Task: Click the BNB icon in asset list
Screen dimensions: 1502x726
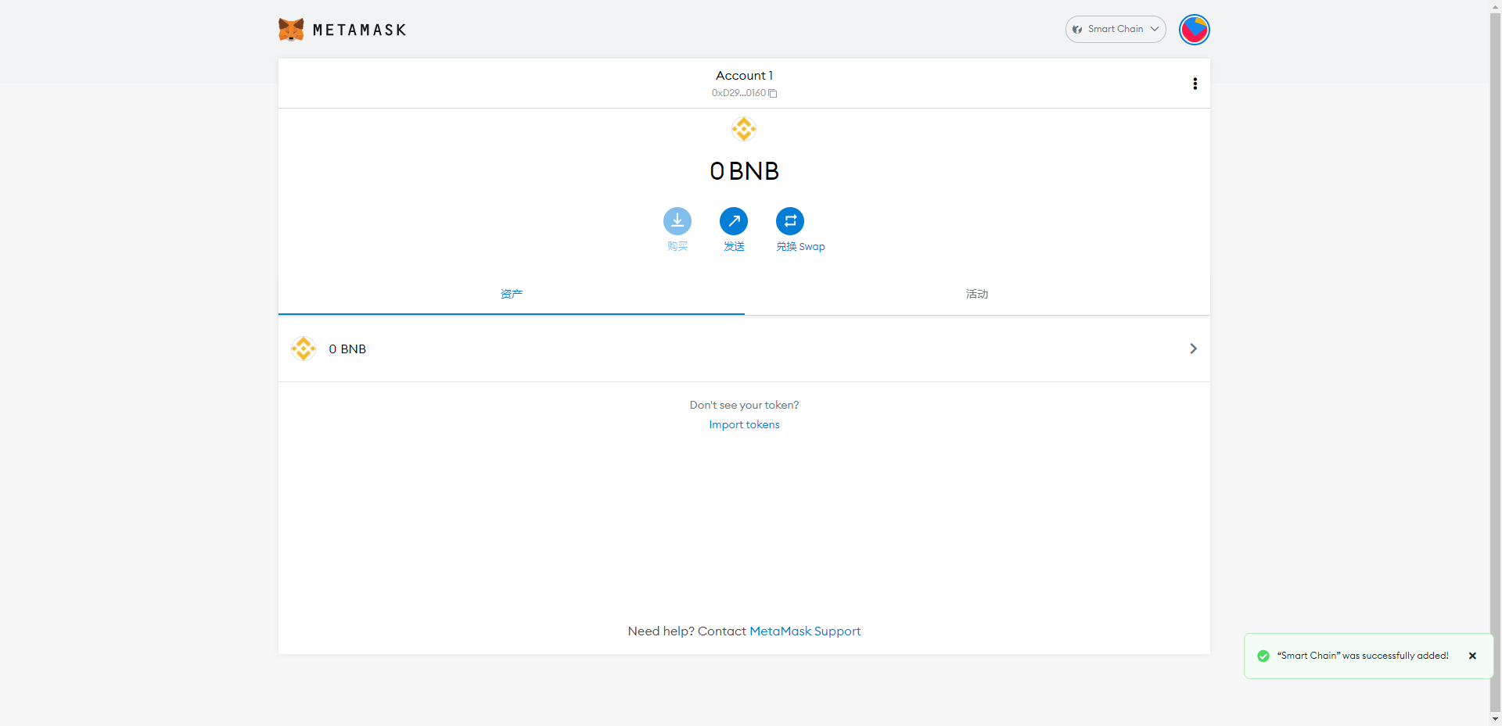Action: (304, 349)
